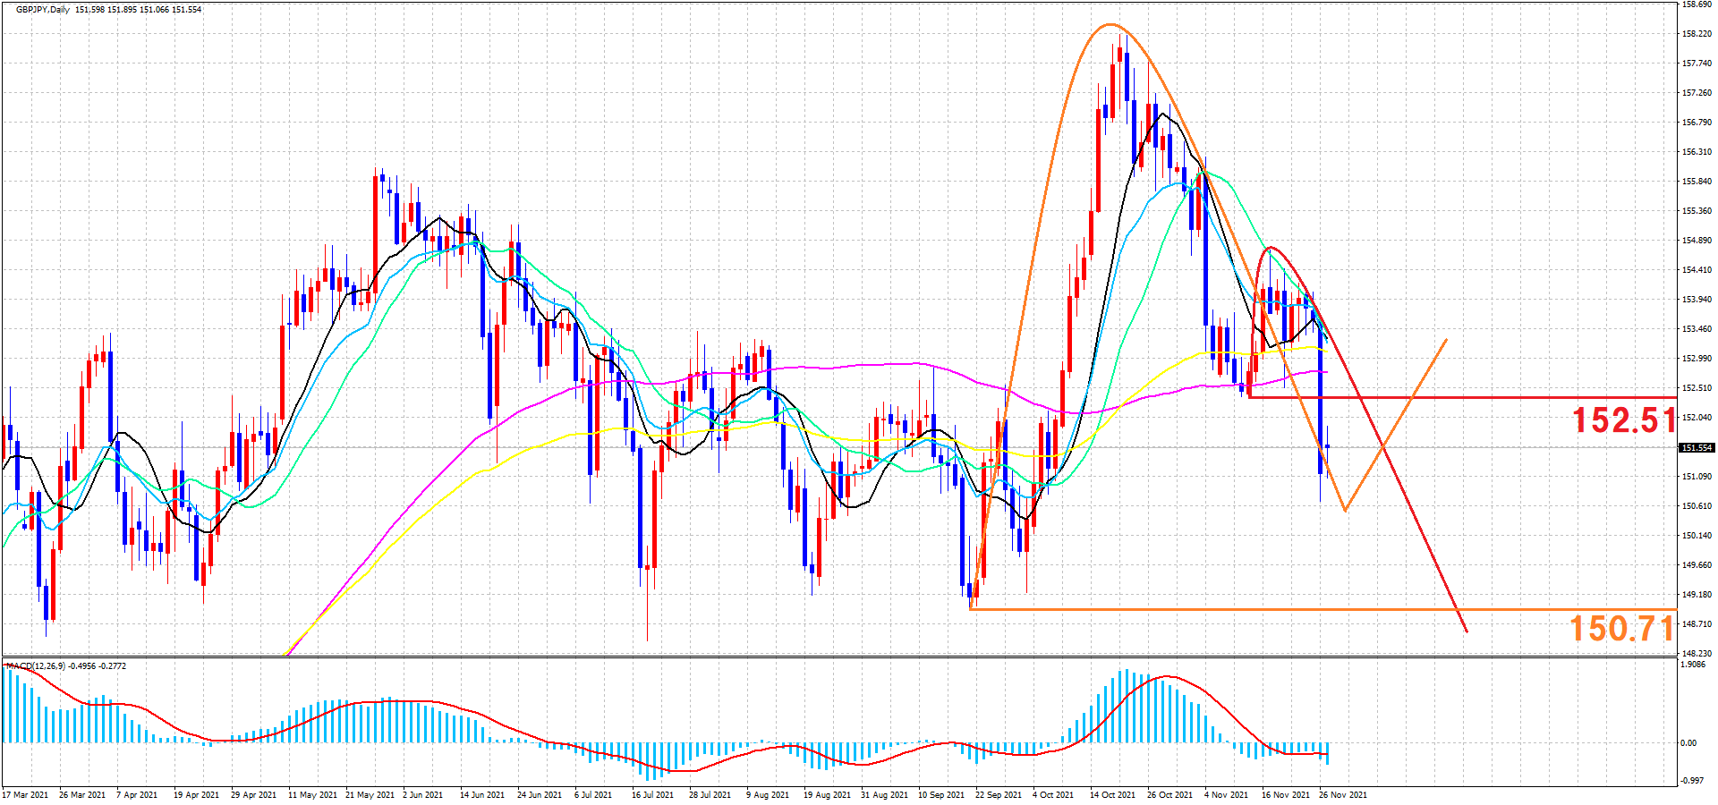Viewport: 1718px width, 805px height.
Task: Click the 10 Sep 2021 date label
Action: pos(941,795)
